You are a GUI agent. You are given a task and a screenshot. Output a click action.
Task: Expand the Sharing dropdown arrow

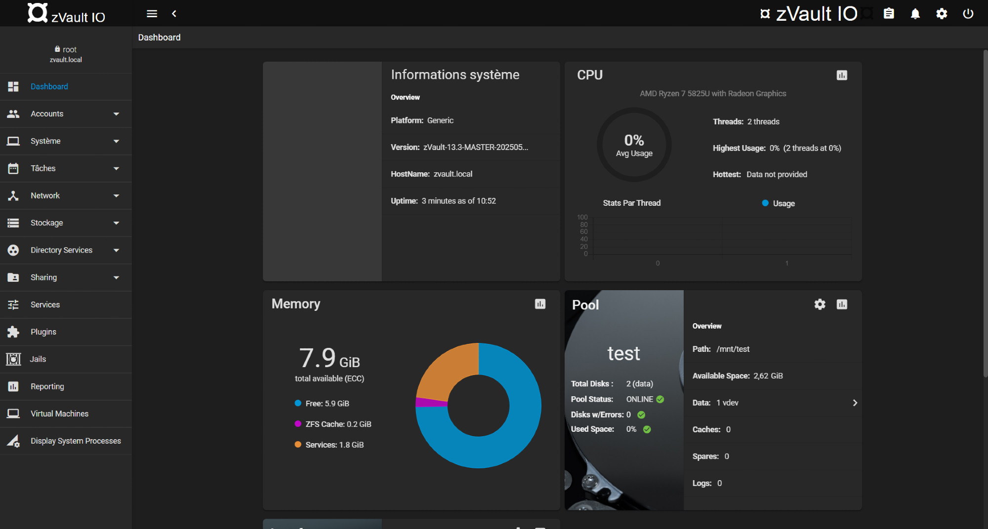117,277
